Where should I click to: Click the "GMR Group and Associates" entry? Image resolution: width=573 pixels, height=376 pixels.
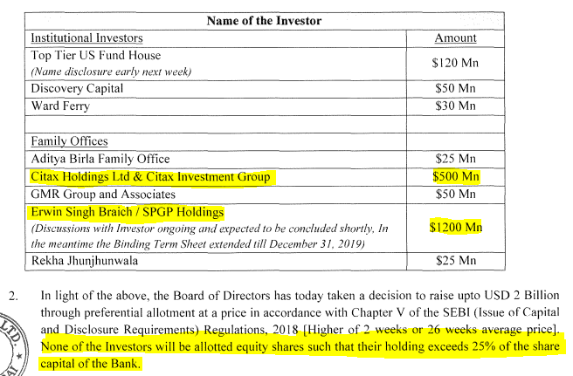tap(98, 195)
